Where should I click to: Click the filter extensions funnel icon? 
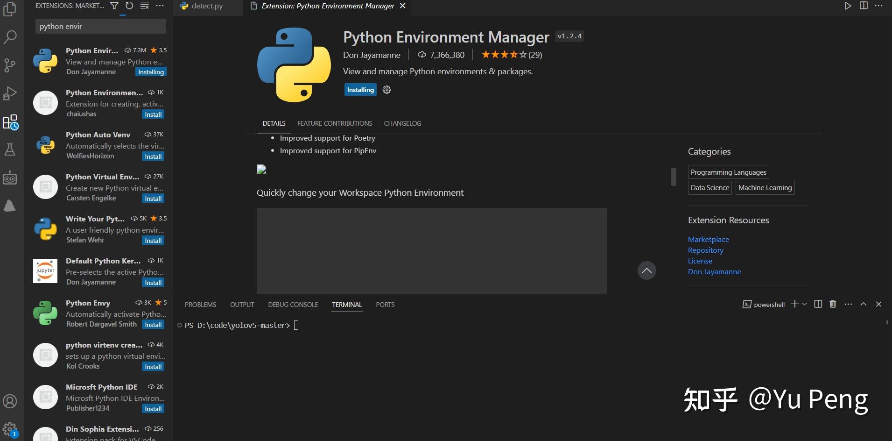tap(114, 6)
